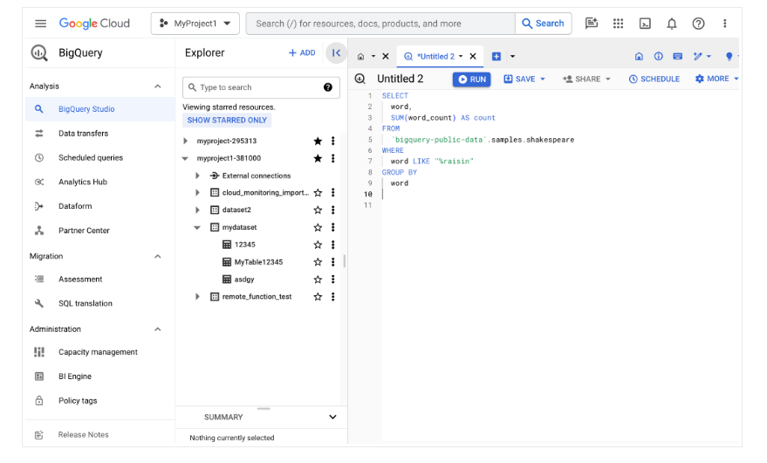767x463 pixels.
Task: Star the asdgy table
Action: (318, 280)
